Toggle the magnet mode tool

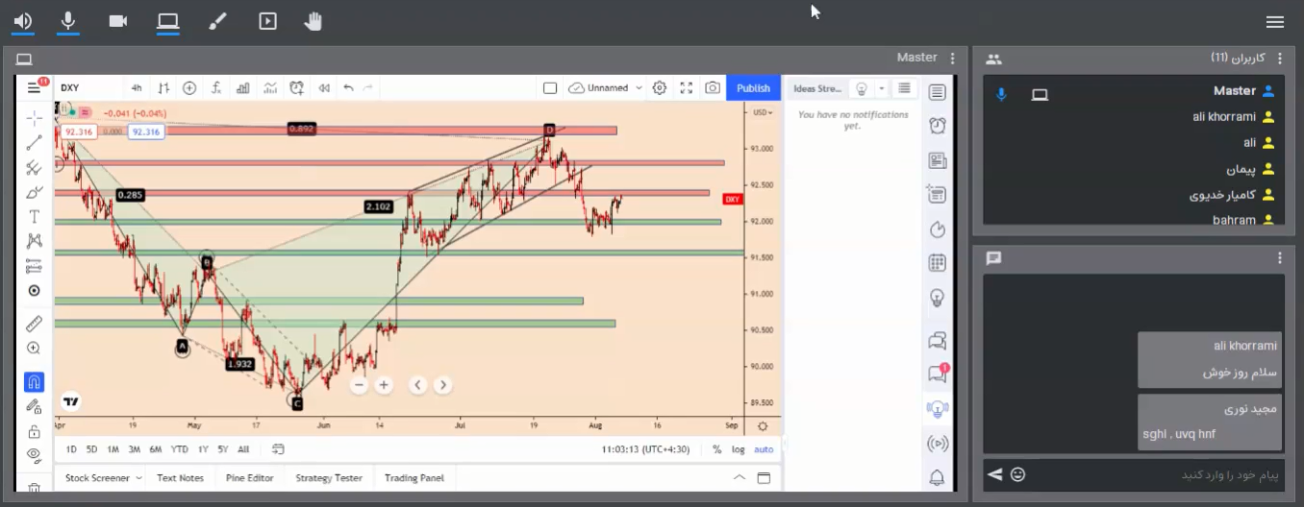(x=35, y=382)
